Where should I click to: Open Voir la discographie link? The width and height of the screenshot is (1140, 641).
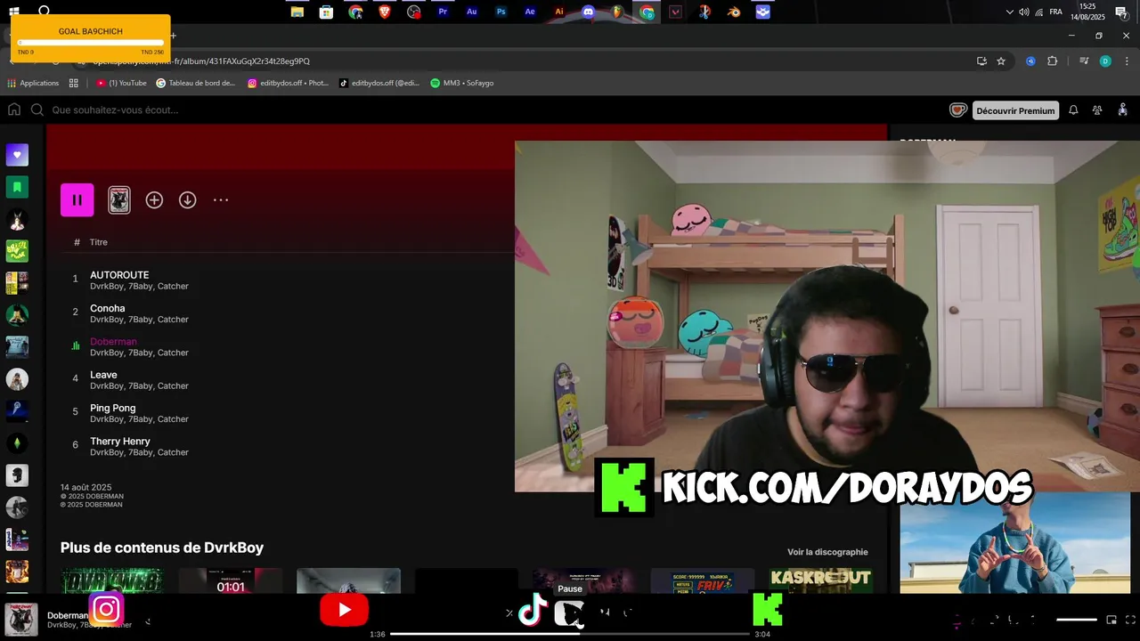827,552
